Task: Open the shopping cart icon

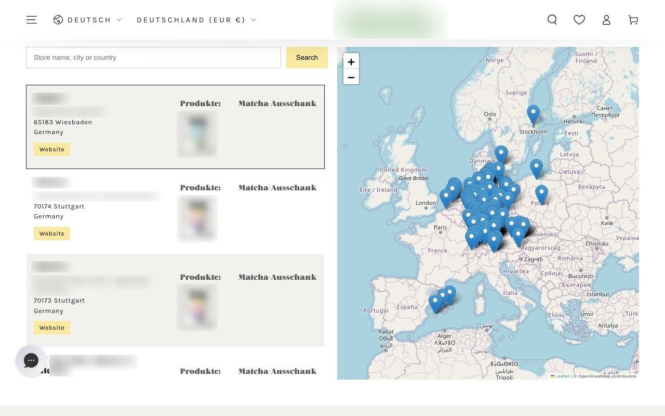Action: point(633,20)
